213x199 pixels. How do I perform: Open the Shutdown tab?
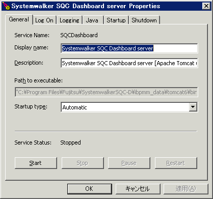coord(144,20)
